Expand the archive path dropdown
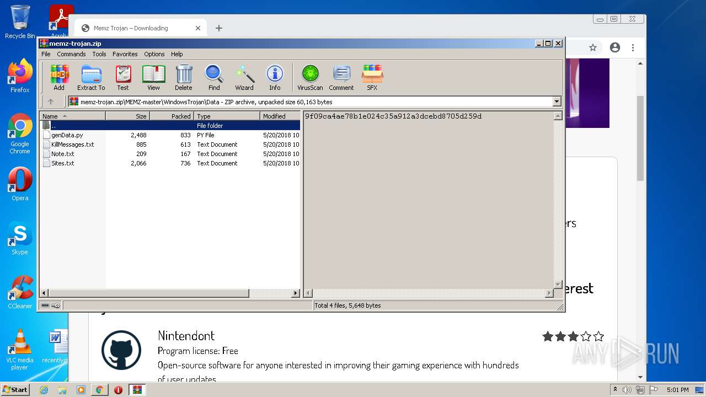 [x=557, y=101]
